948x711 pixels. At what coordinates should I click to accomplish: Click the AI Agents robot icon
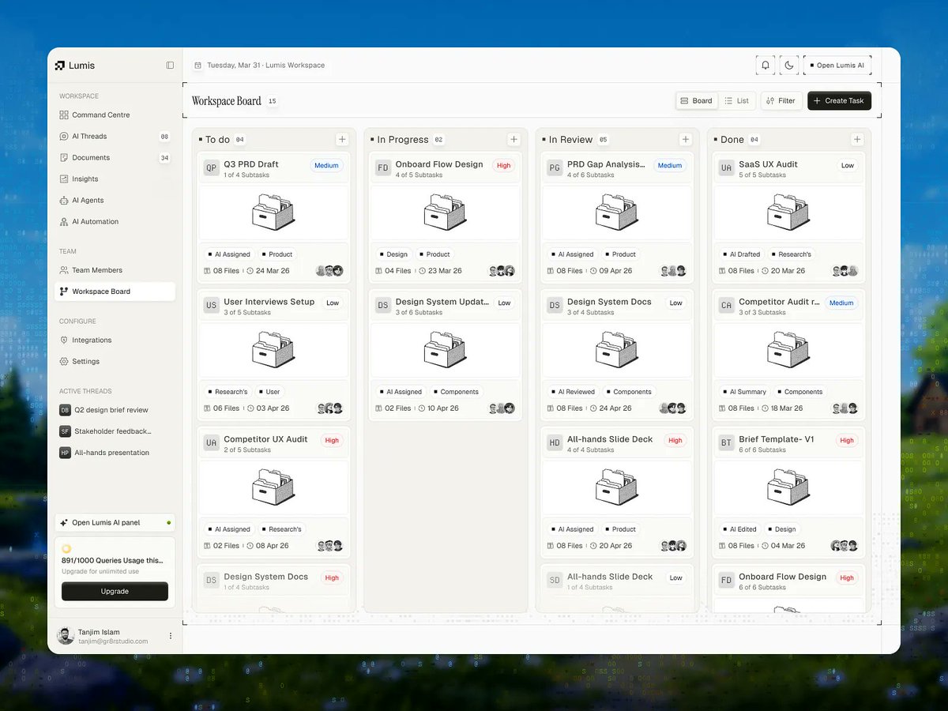(64, 201)
